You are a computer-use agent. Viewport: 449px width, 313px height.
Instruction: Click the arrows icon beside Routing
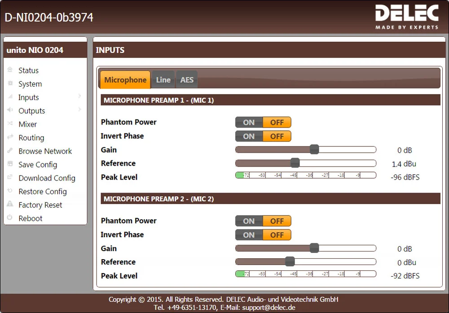10,137
